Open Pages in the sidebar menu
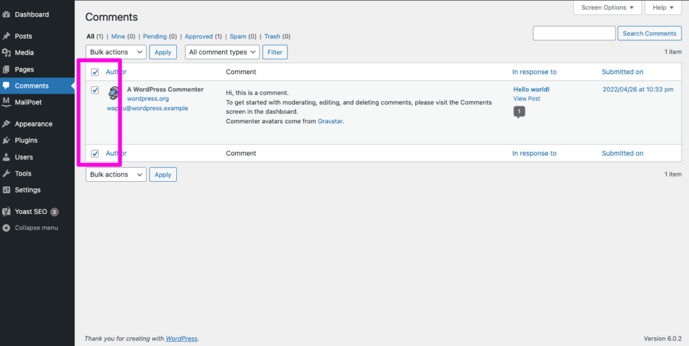The image size is (689, 346). pyautogui.click(x=24, y=69)
